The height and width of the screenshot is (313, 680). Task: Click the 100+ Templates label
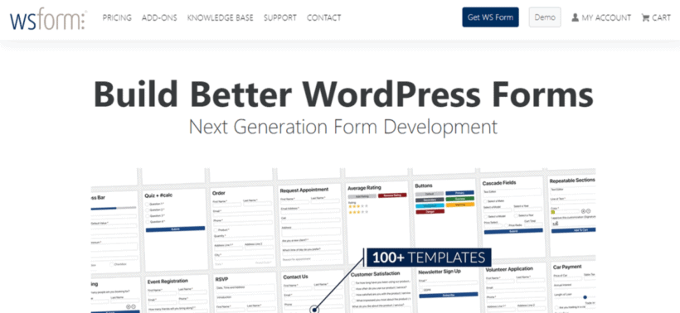(x=429, y=258)
